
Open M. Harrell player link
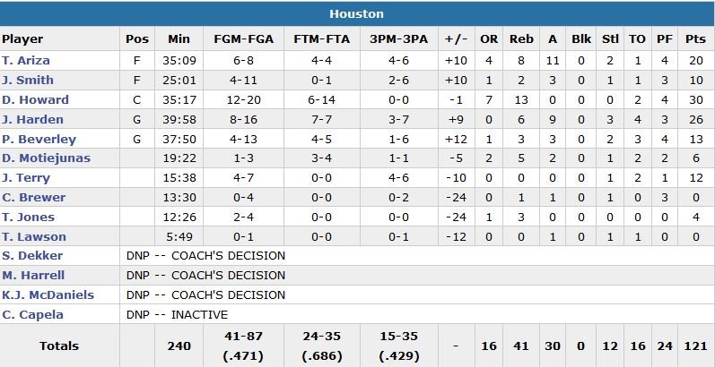click(32, 276)
